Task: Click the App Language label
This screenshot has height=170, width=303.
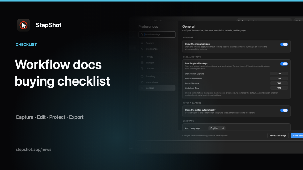Action: point(192,128)
